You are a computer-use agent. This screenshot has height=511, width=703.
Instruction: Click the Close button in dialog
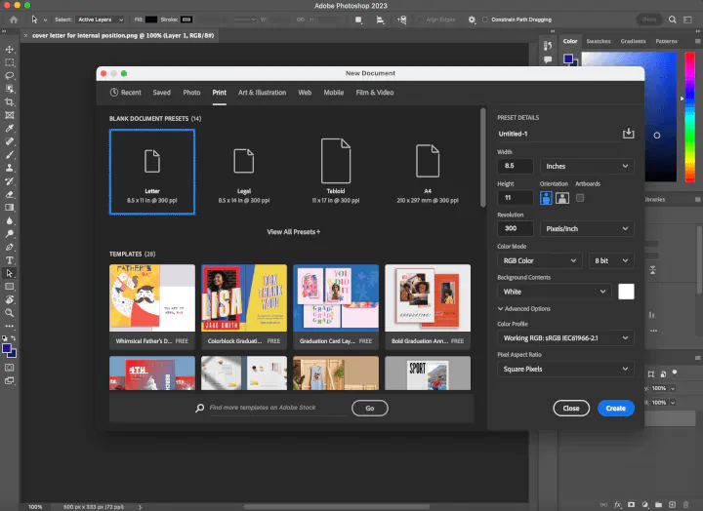(571, 408)
